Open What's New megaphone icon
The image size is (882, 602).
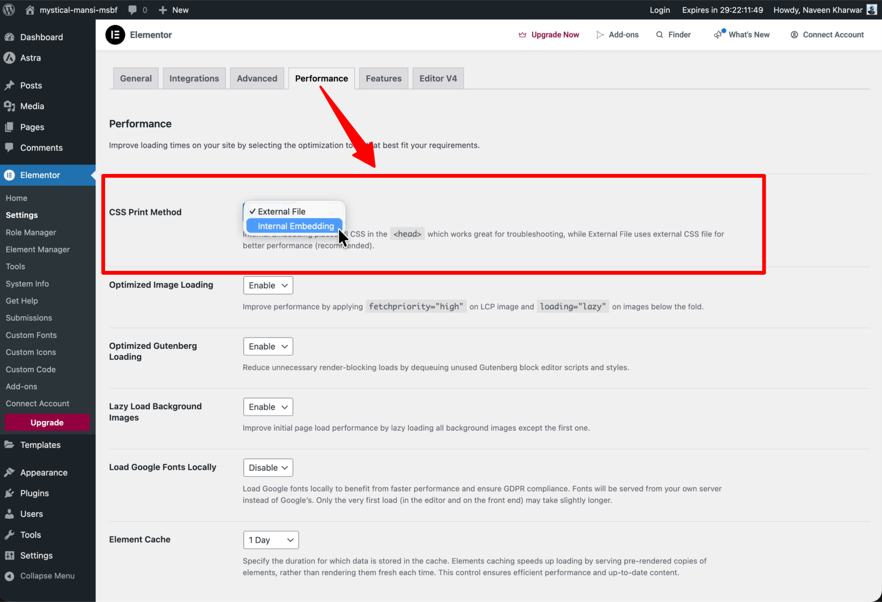coord(718,35)
